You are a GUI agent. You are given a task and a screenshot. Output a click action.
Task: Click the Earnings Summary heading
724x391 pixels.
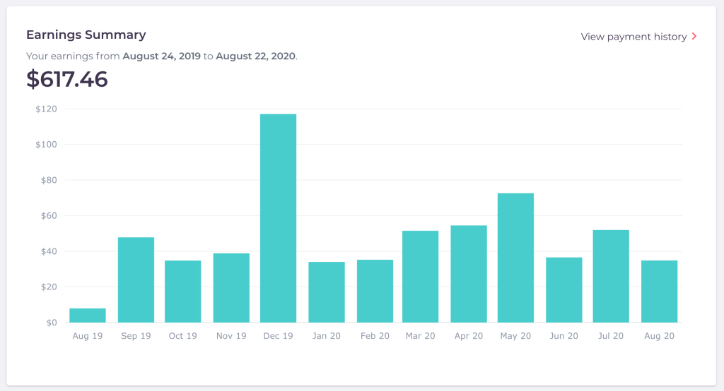click(86, 35)
